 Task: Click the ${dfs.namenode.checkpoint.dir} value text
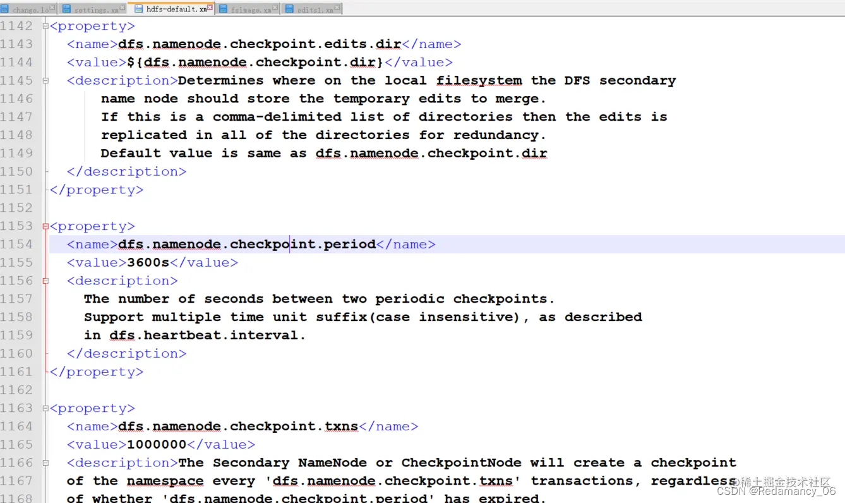pyautogui.click(x=255, y=62)
